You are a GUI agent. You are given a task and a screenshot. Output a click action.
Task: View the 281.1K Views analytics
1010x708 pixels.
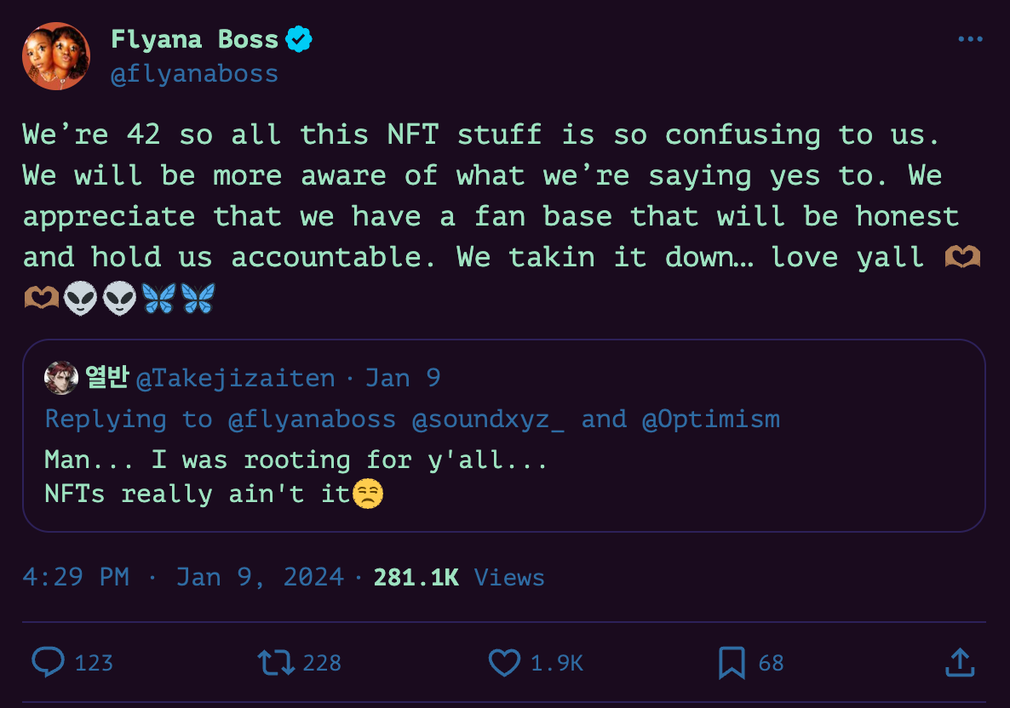458,577
